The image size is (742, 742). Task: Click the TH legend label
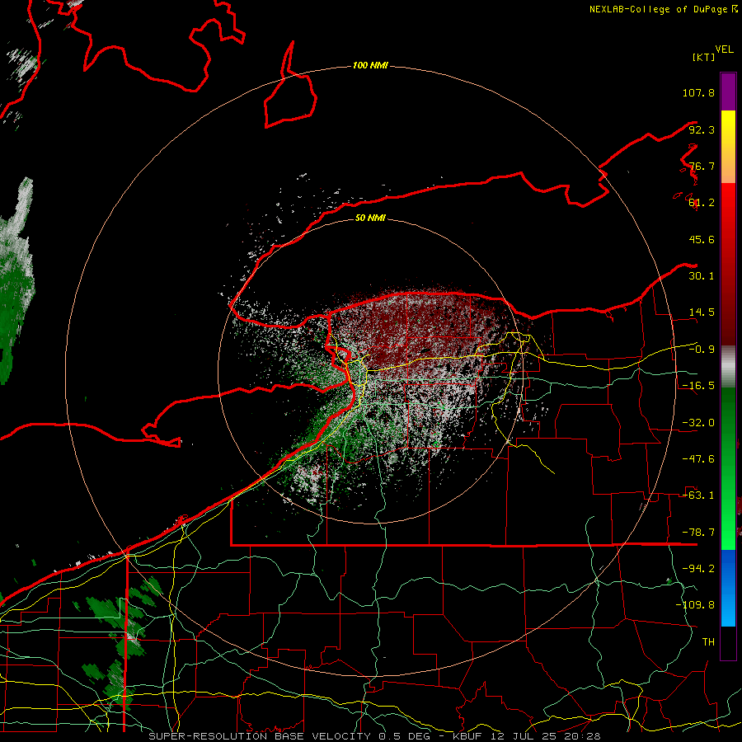(708, 642)
